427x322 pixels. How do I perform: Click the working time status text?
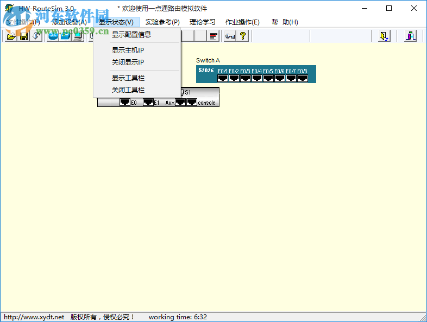[178, 317]
